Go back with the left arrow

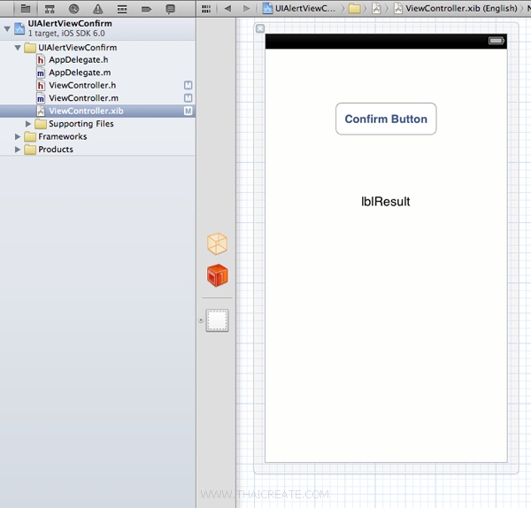pos(227,9)
